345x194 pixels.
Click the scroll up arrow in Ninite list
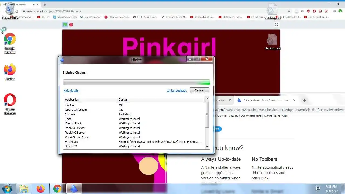(x=207, y=99)
